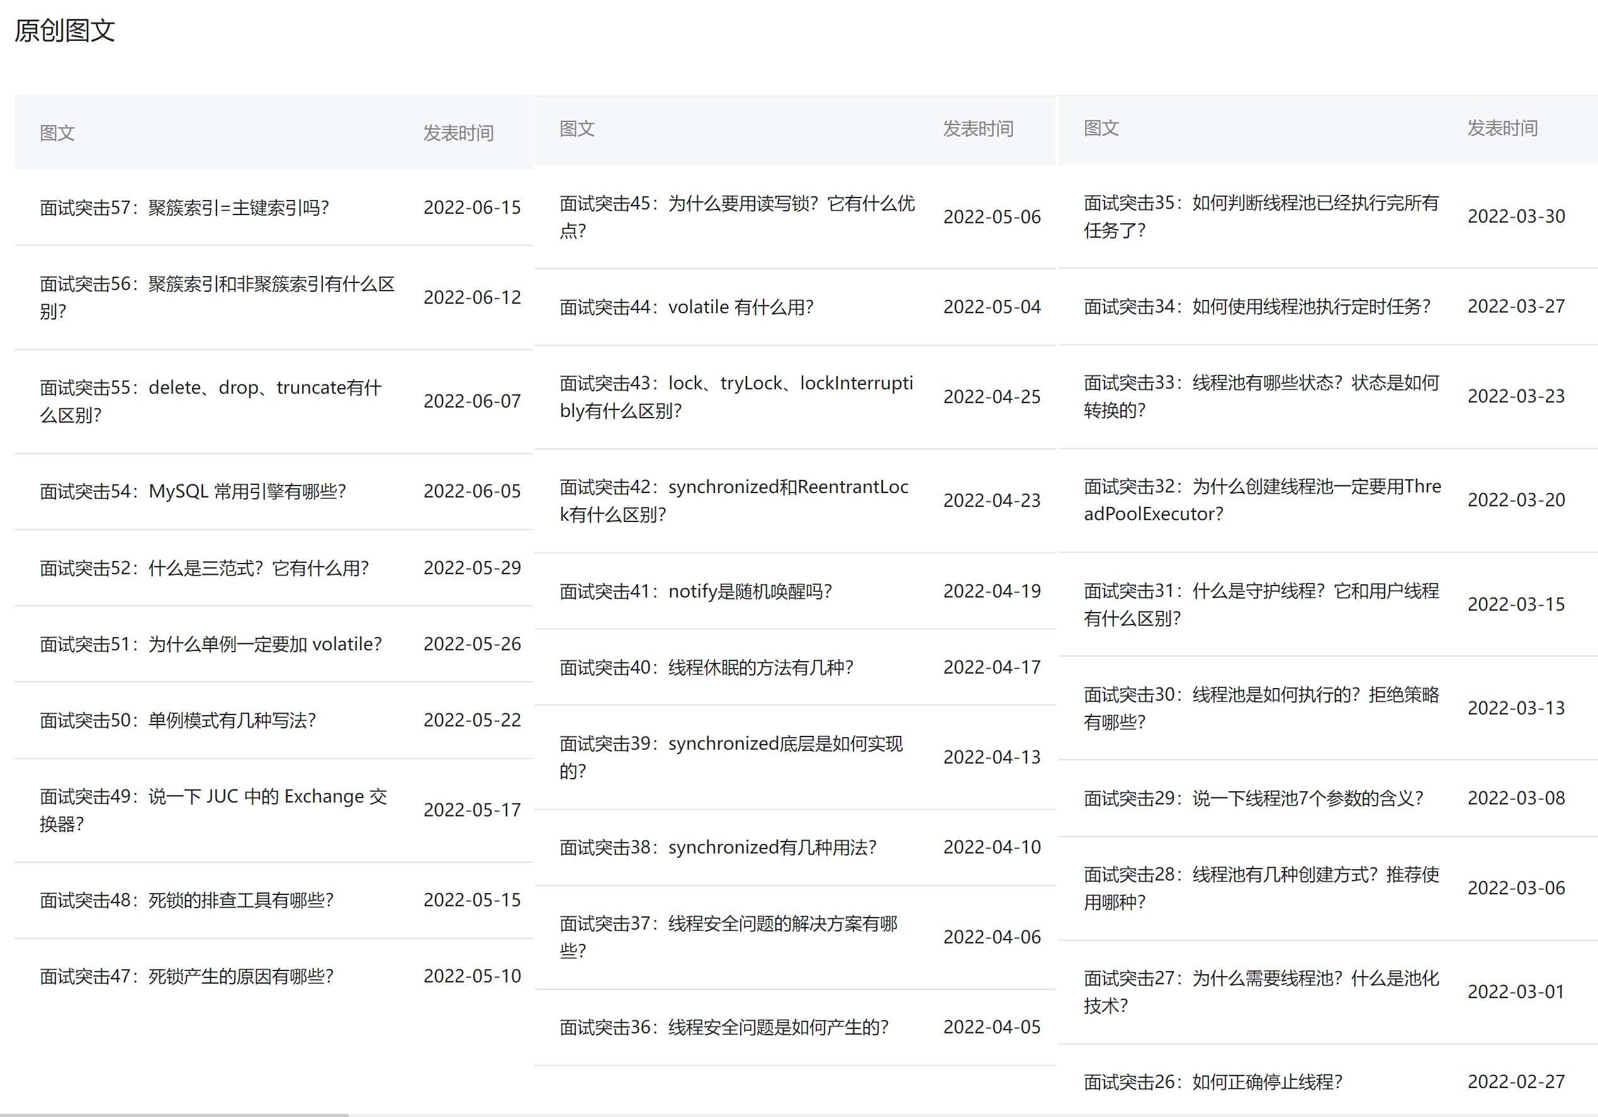The height and width of the screenshot is (1117, 1598).
Task: Click 图文 header in the middle table
Action: tap(577, 129)
